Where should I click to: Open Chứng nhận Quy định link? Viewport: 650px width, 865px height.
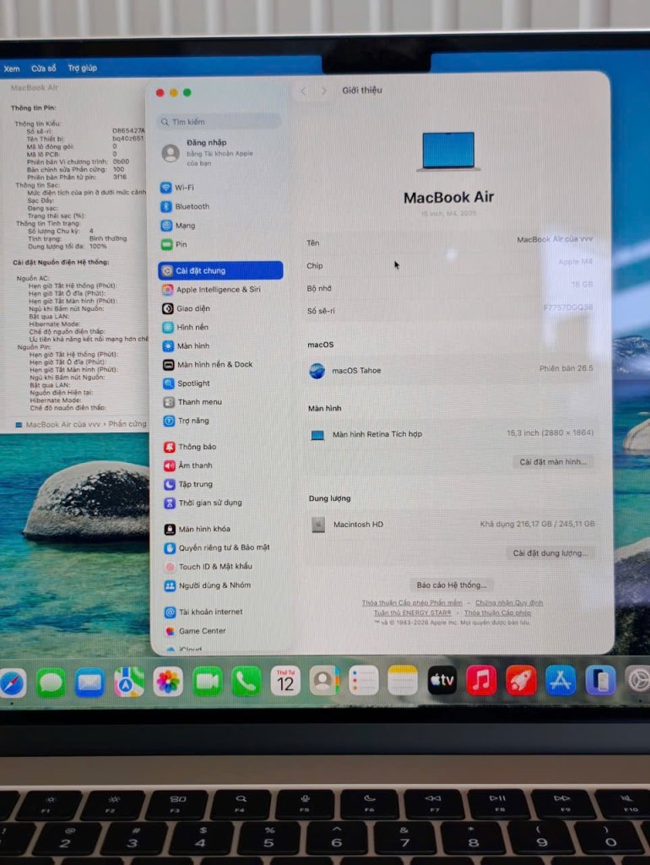(509, 603)
